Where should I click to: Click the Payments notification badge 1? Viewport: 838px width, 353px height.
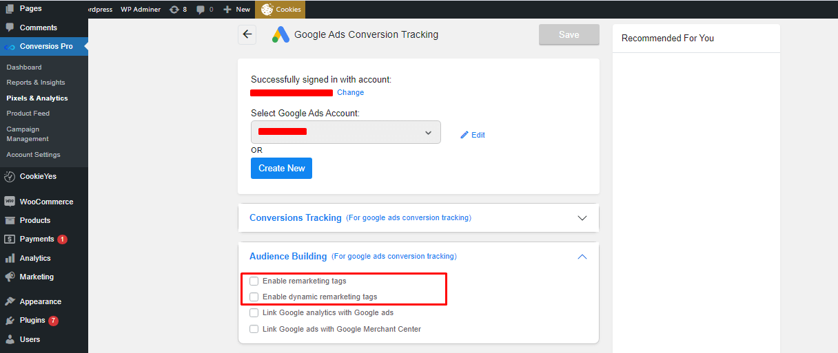coord(62,239)
